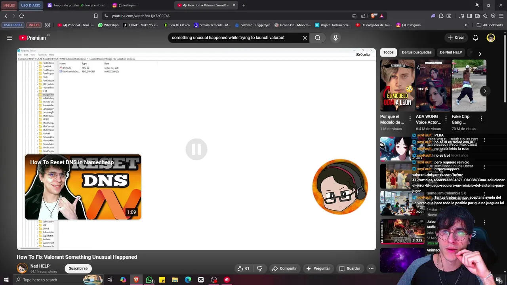
Task: Start voice search with microphone icon
Action: [335, 38]
